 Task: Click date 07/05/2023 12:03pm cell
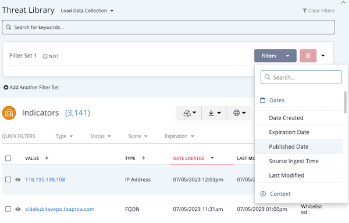[x=198, y=179]
